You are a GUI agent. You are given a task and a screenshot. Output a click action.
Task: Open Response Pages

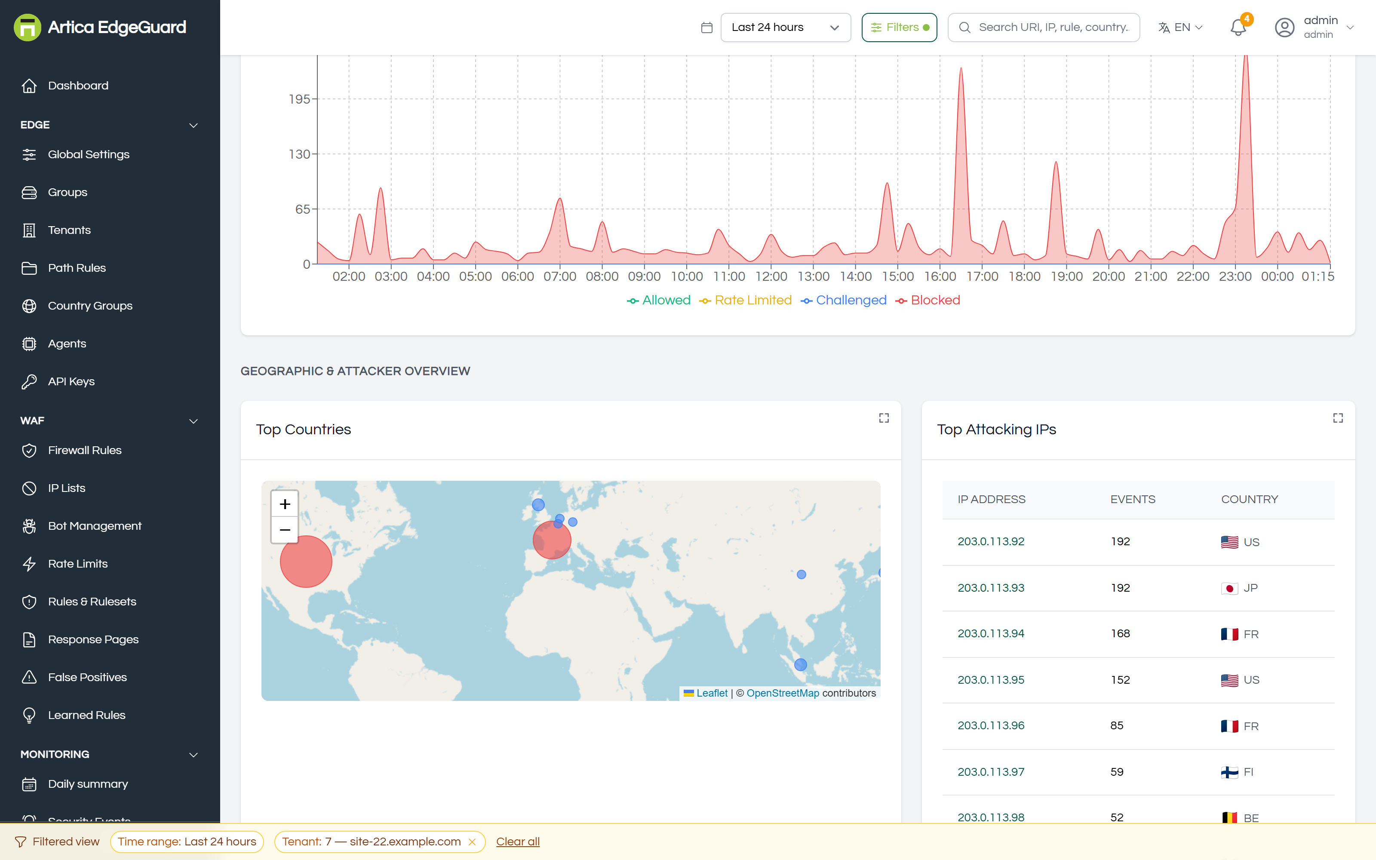(110, 639)
